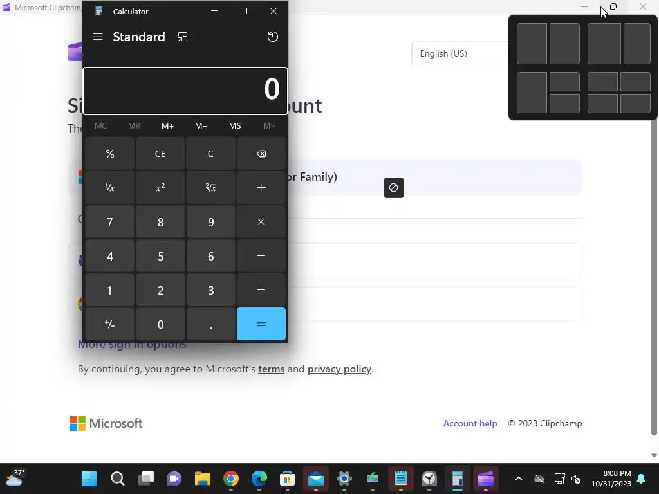Click the M- memory subtract button
Image resolution: width=659 pixels, height=494 pixels.
pos(201,126)
